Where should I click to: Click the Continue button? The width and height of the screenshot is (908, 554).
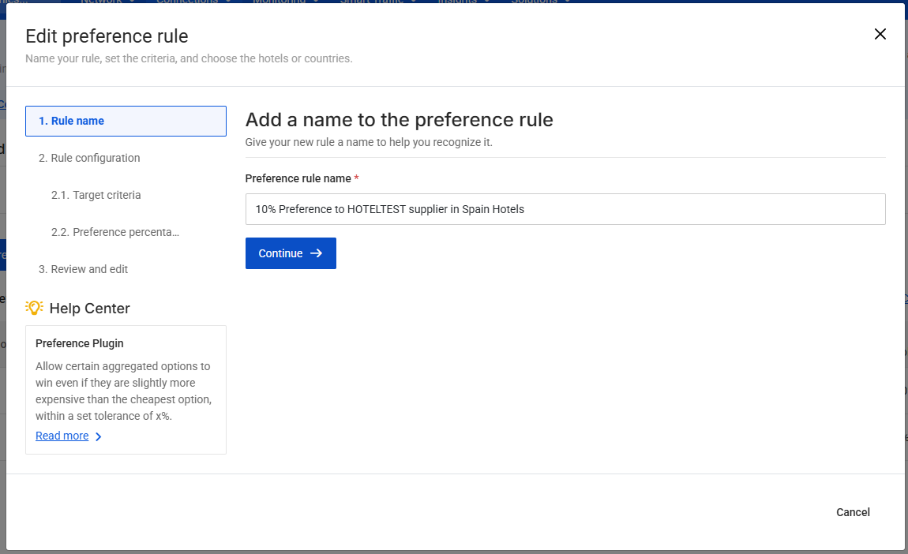click(291, 253)
